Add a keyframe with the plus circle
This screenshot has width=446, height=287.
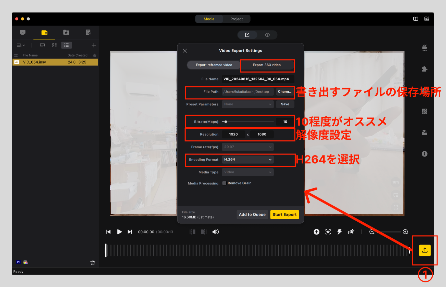[x=316, y=232]
